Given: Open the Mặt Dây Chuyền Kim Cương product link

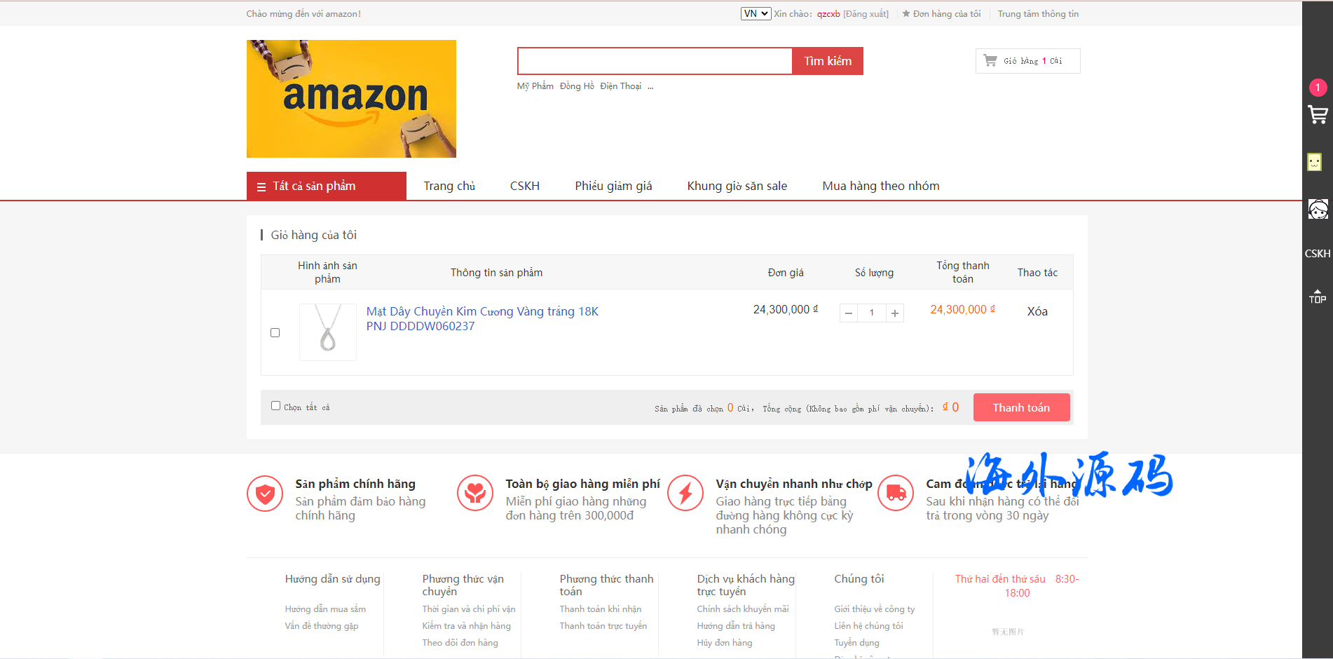Looking at the screenshot, I should pos(482,318).
